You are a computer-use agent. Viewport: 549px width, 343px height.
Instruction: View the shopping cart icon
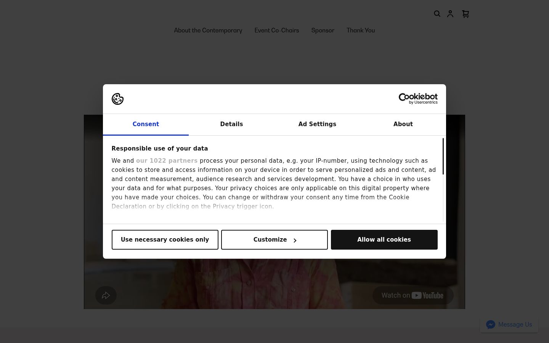pos(466,14)
